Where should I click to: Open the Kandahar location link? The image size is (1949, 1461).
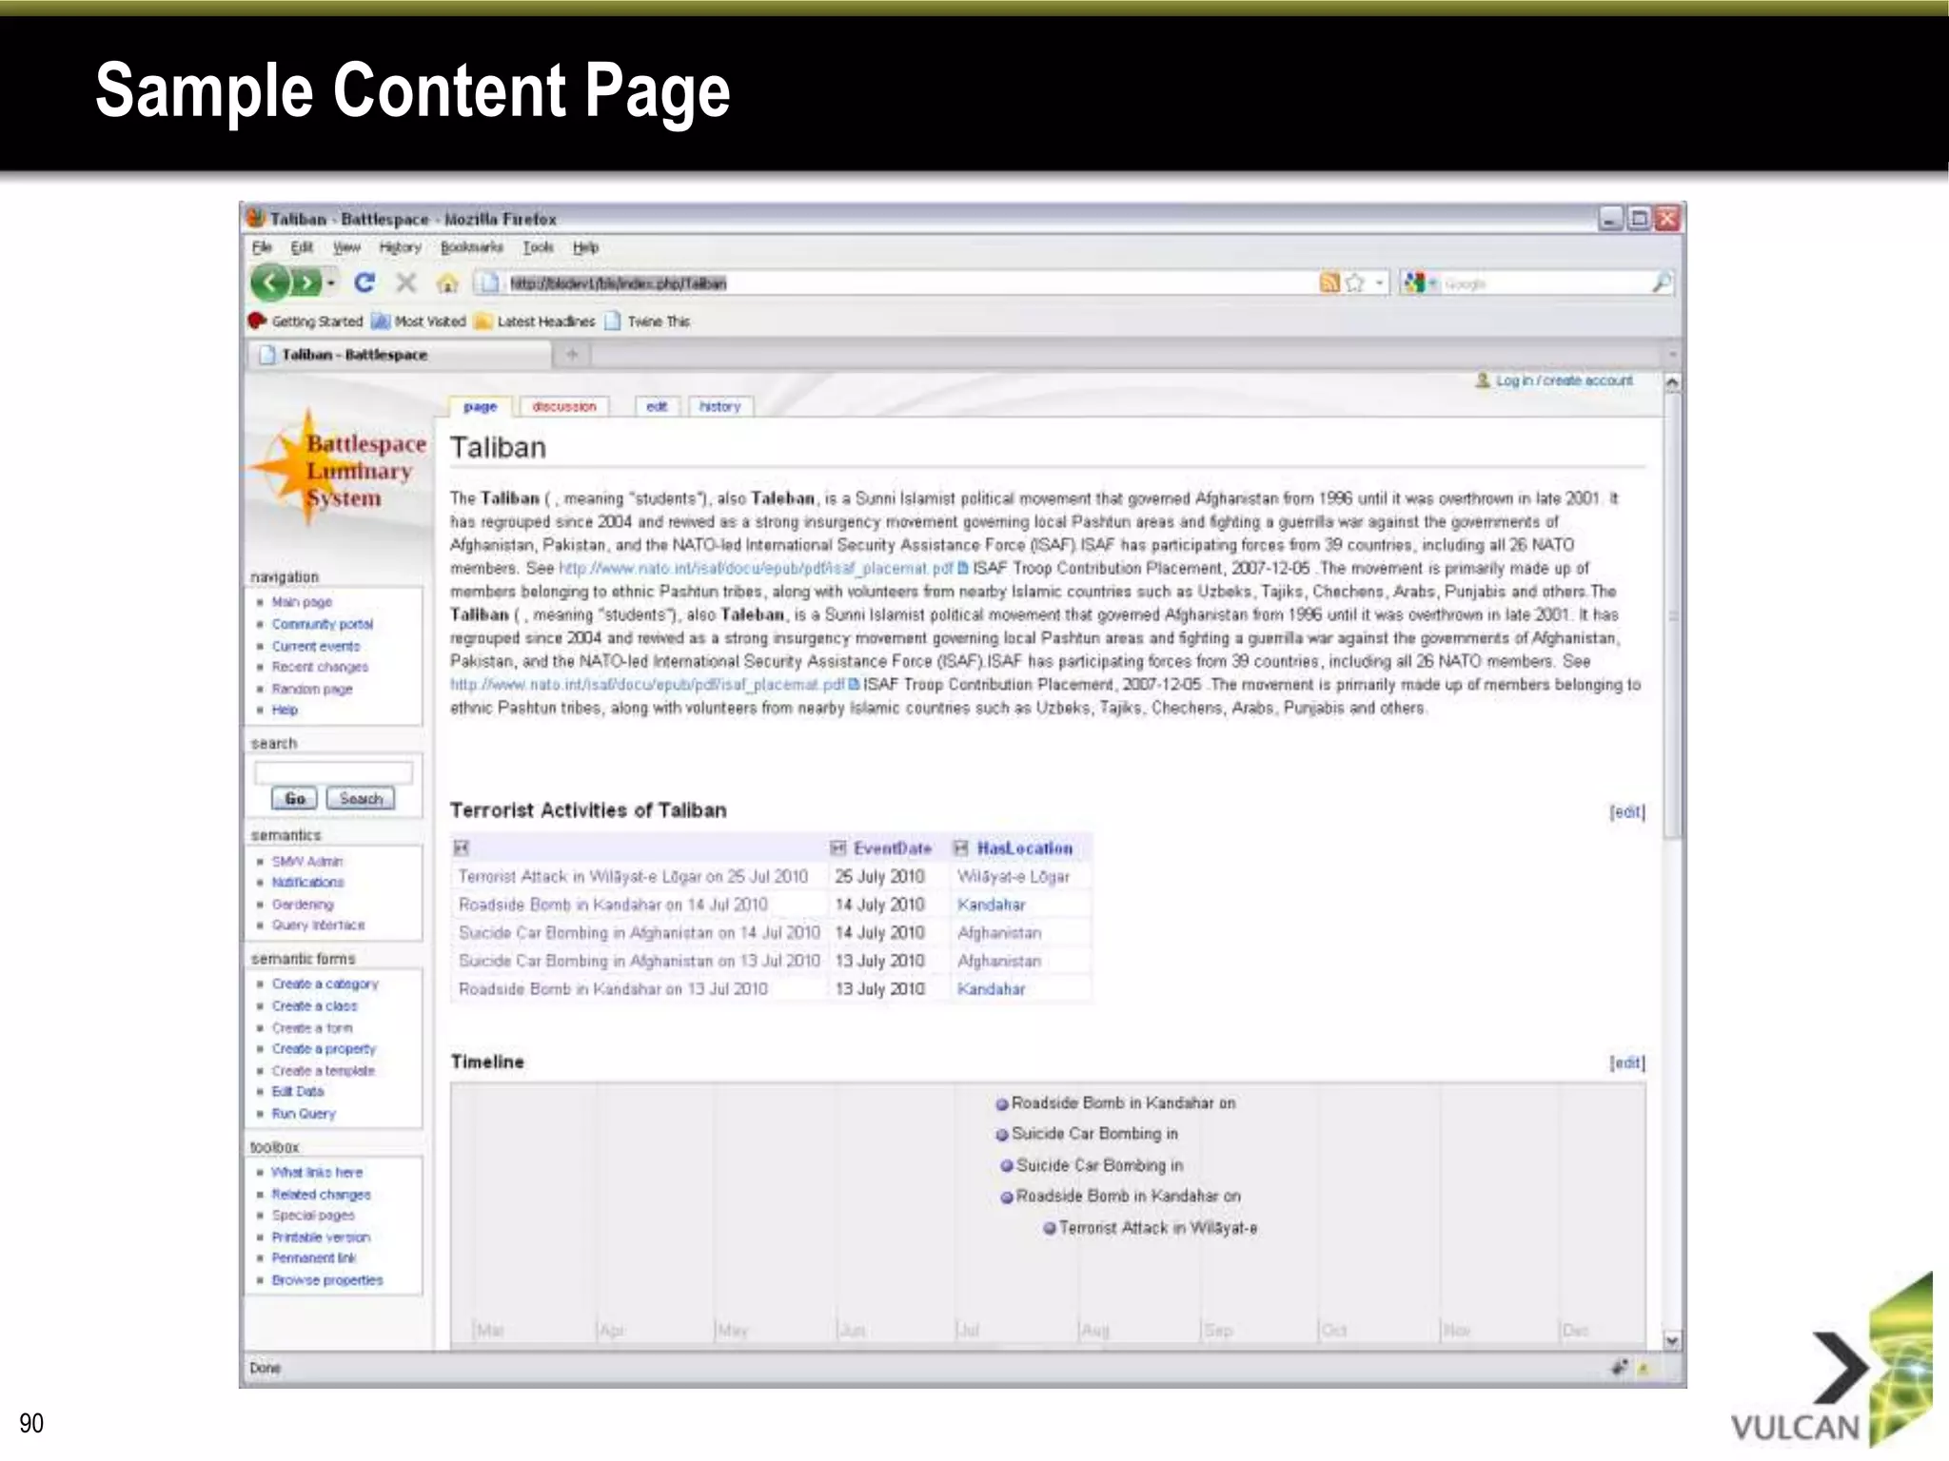pyautogui.click(x=991, y=905)
